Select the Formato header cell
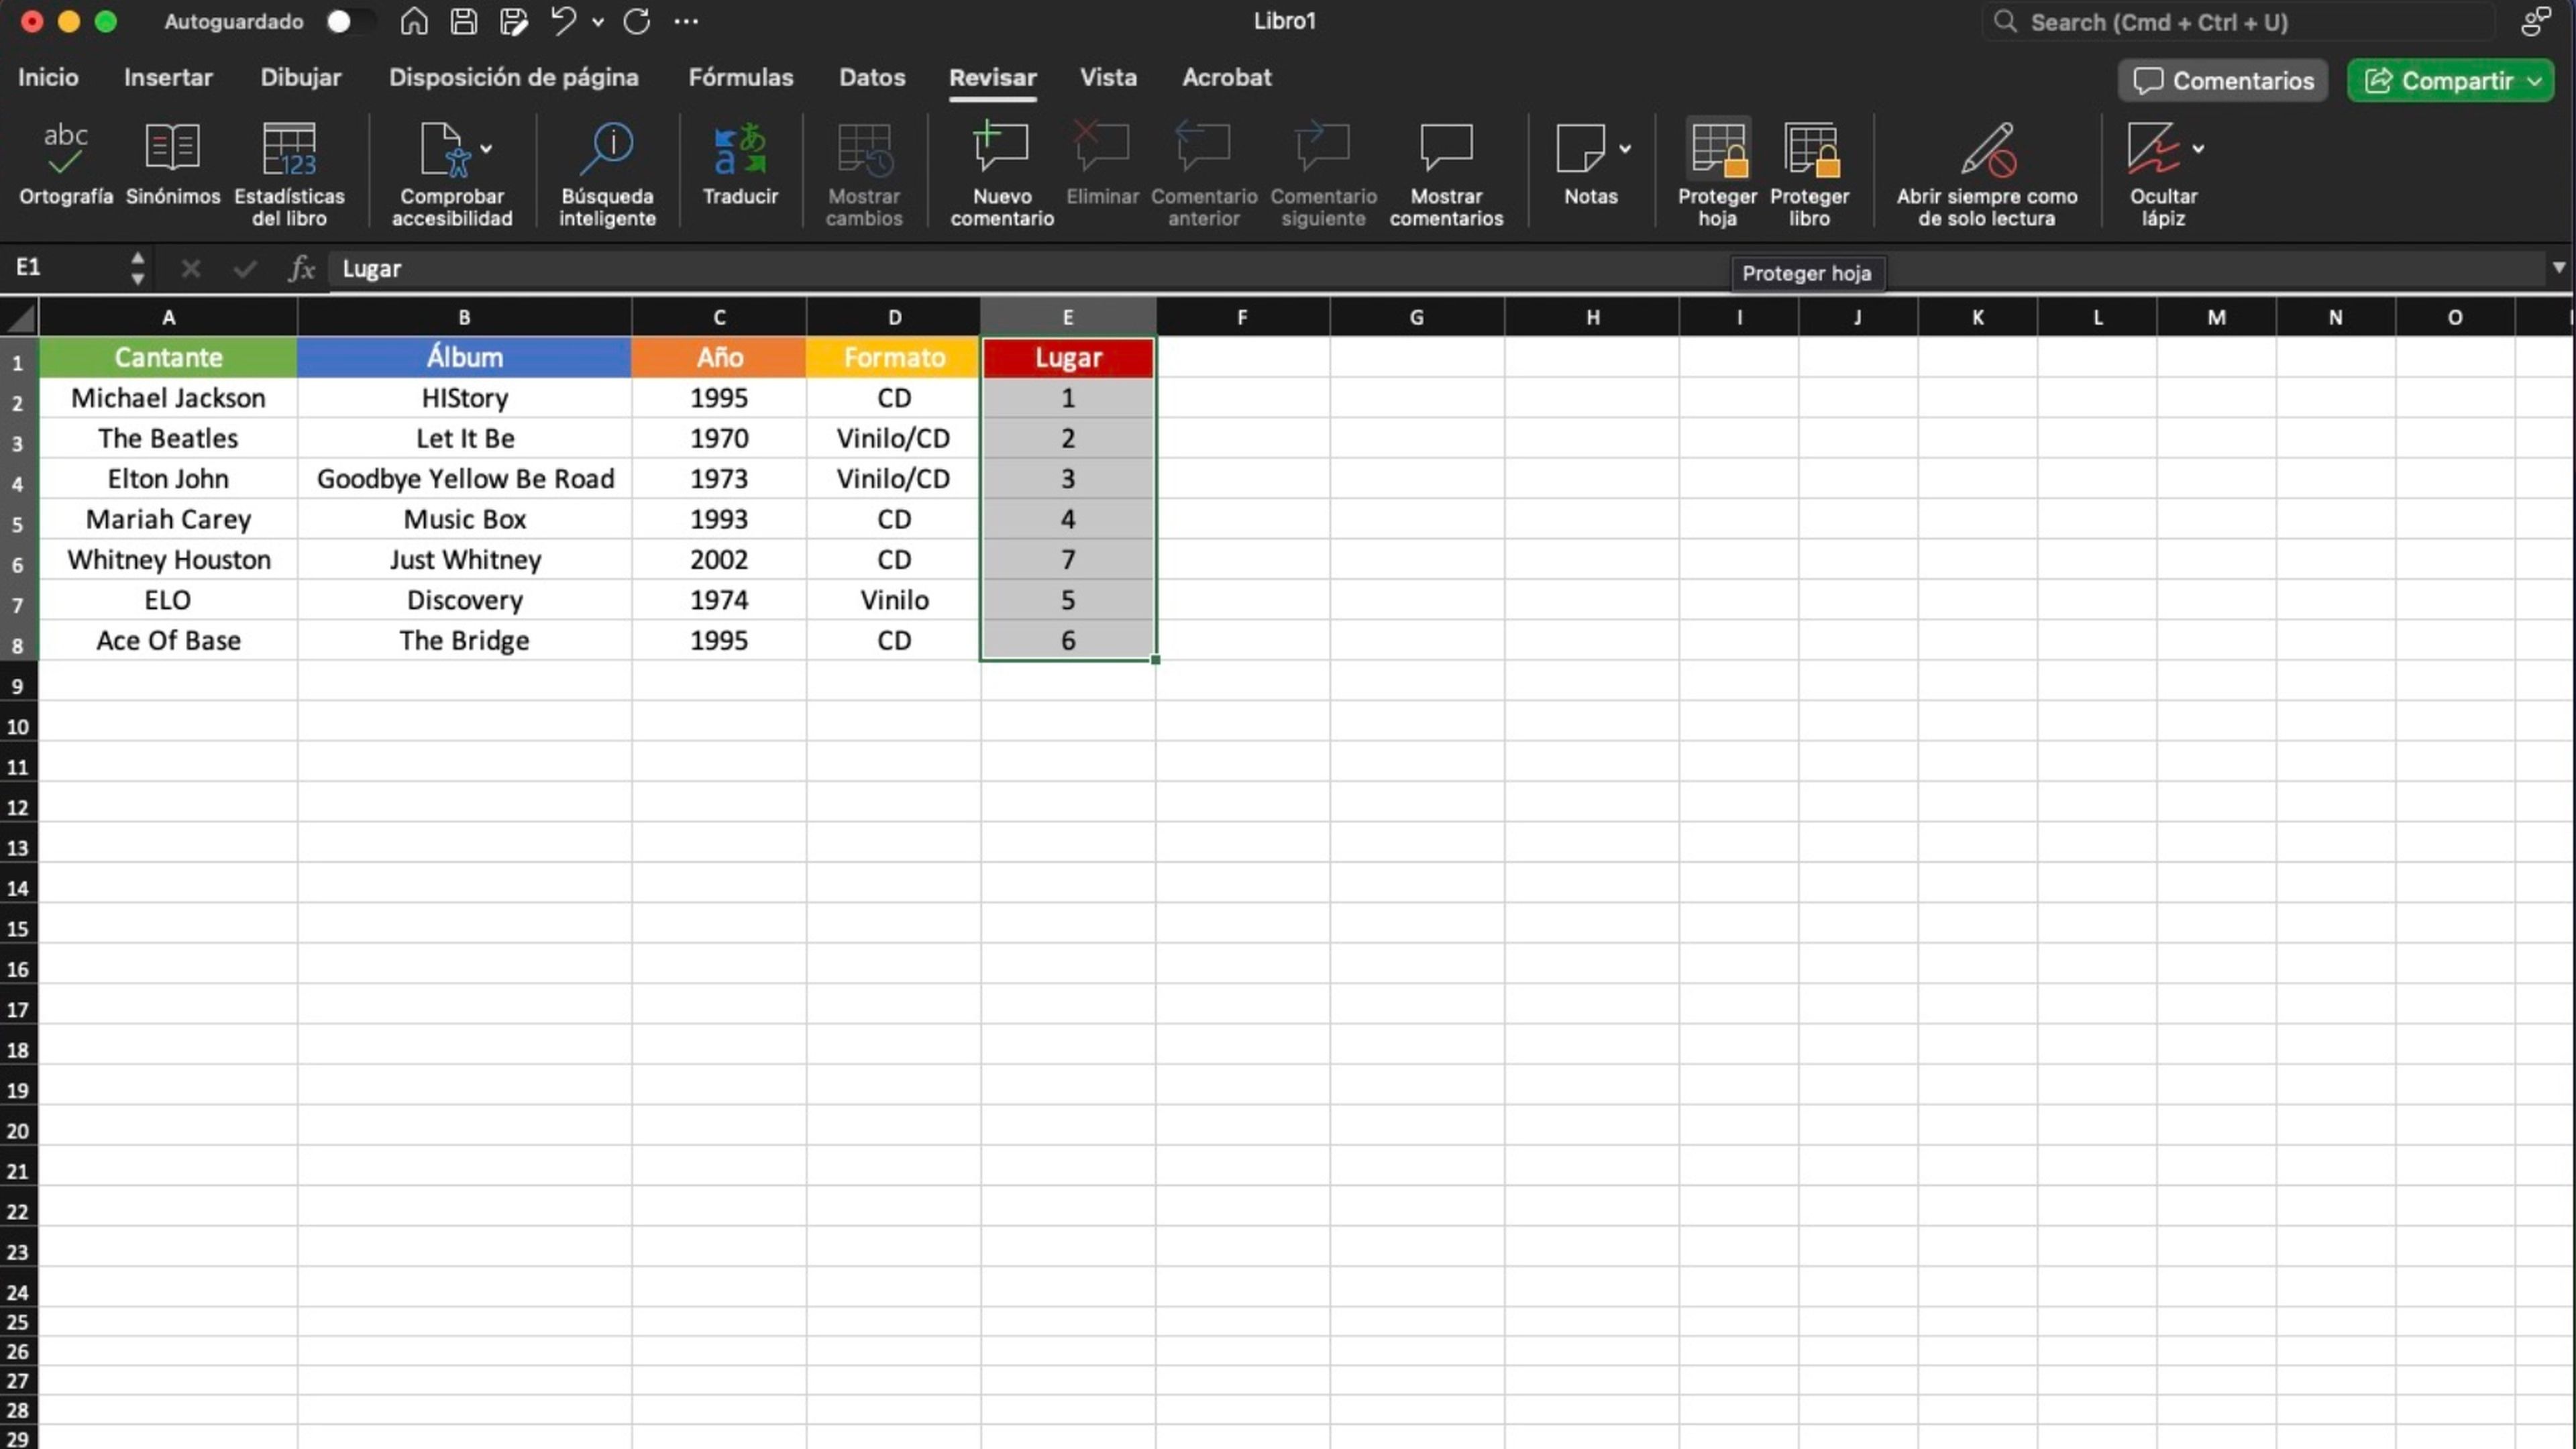The width and height of the screenshot is (2576, 1449). (894, 357)
